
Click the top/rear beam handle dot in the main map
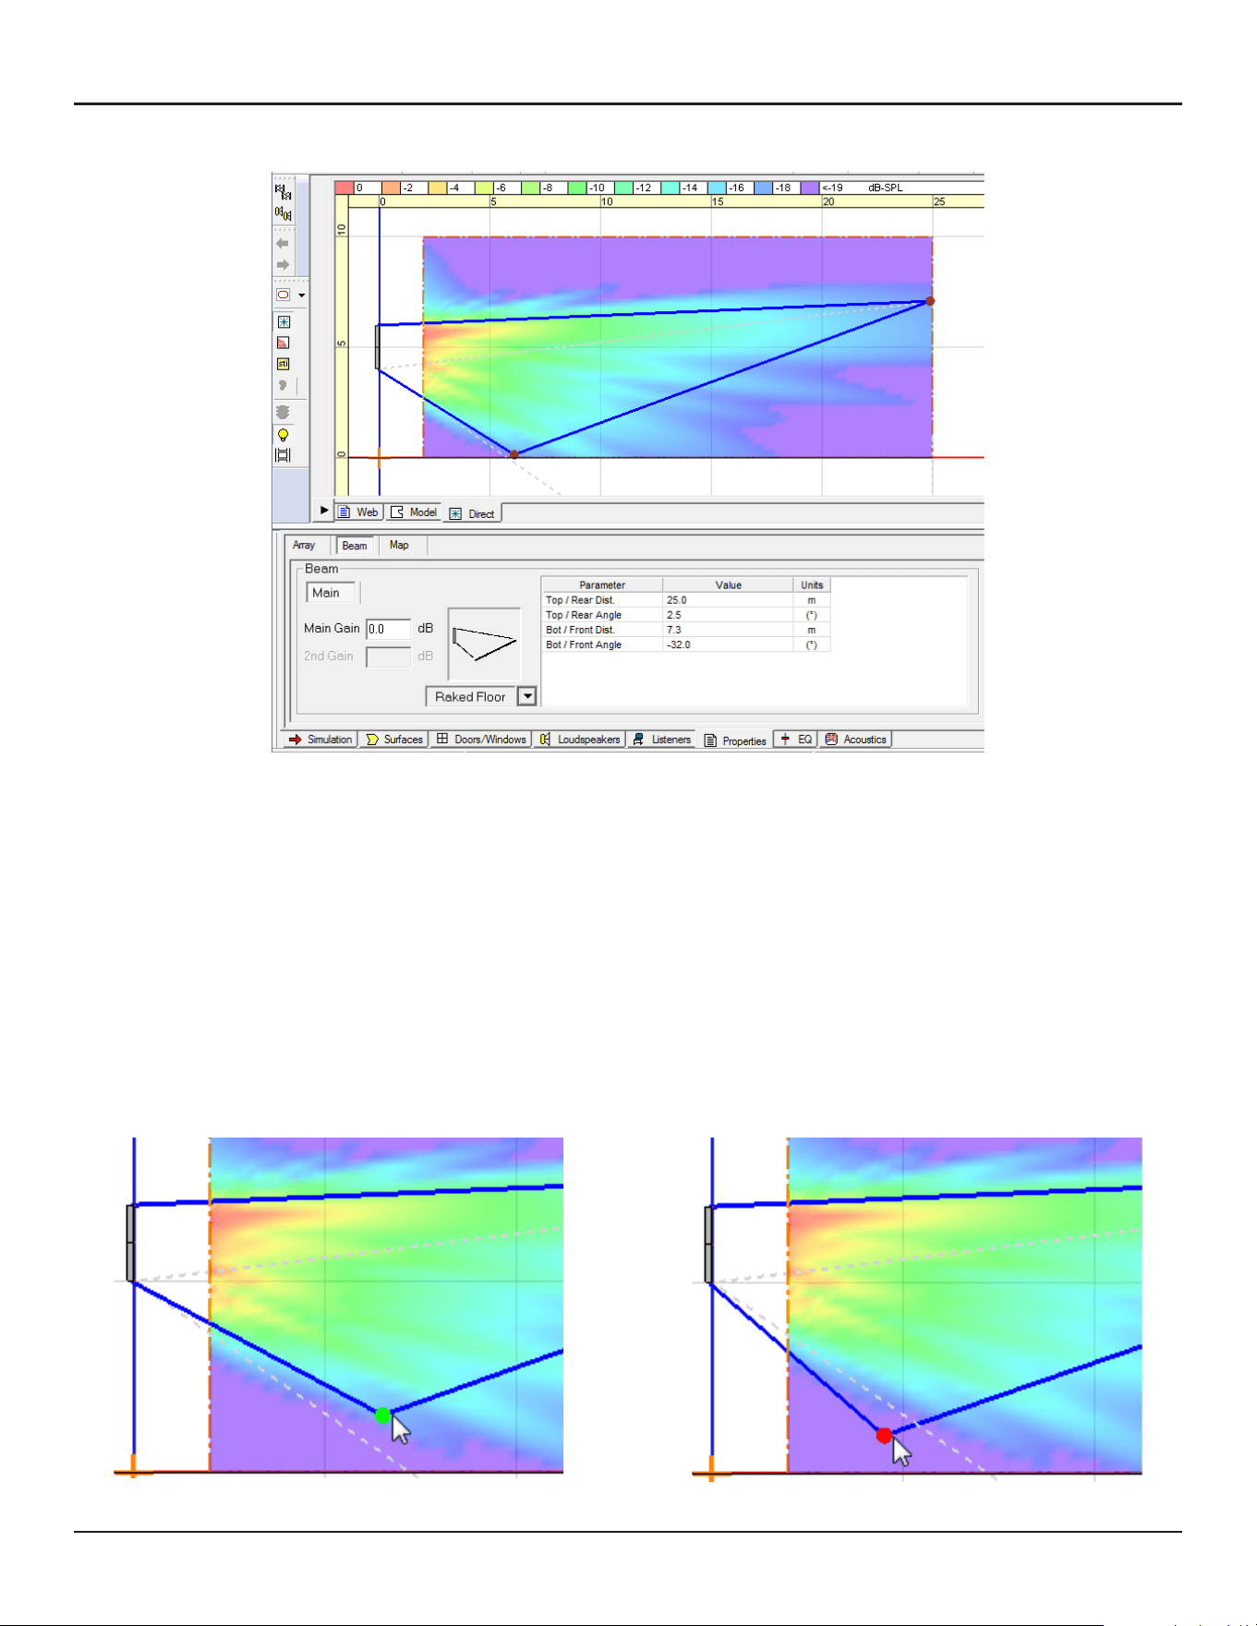click(x=930, y=301)
